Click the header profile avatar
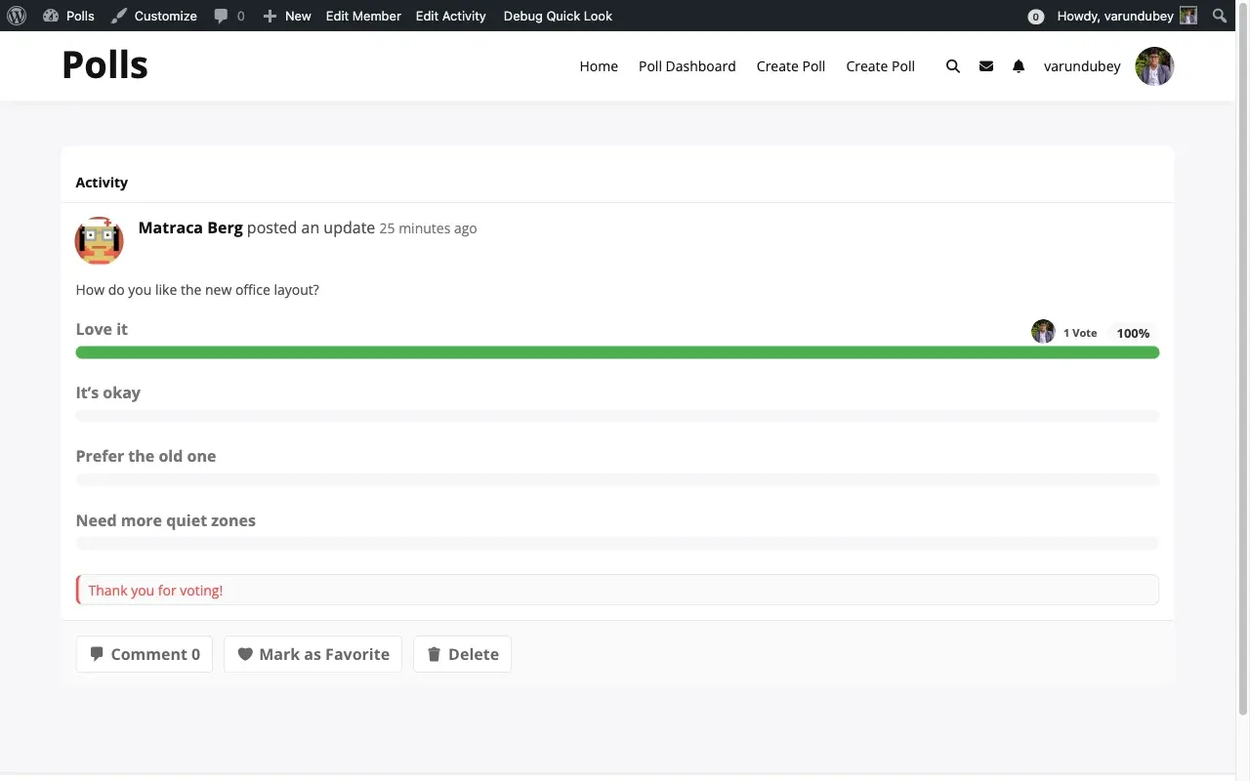Viewport: 1250px width, 781px height. click(1154, 66)
